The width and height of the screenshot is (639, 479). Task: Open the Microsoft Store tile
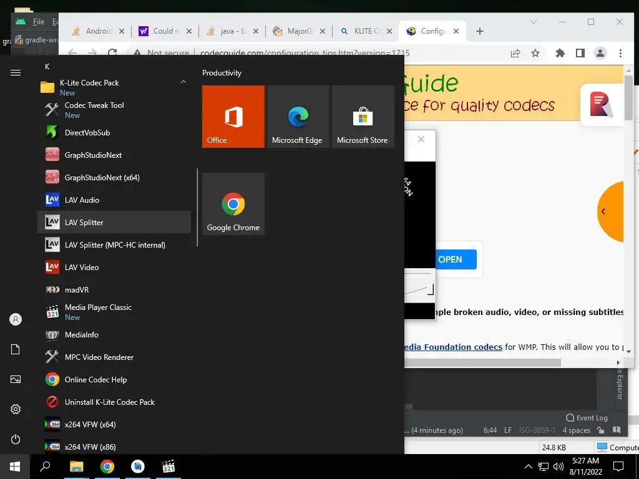coord(363,117)
